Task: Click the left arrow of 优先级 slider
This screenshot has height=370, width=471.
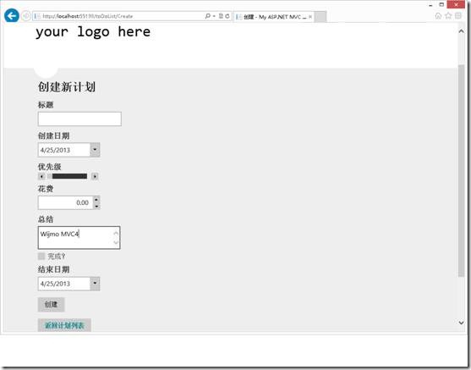Action: coord(41,176)
